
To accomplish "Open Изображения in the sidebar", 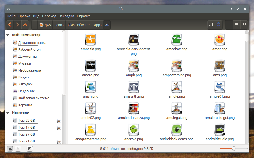I will tap(29, 70).
